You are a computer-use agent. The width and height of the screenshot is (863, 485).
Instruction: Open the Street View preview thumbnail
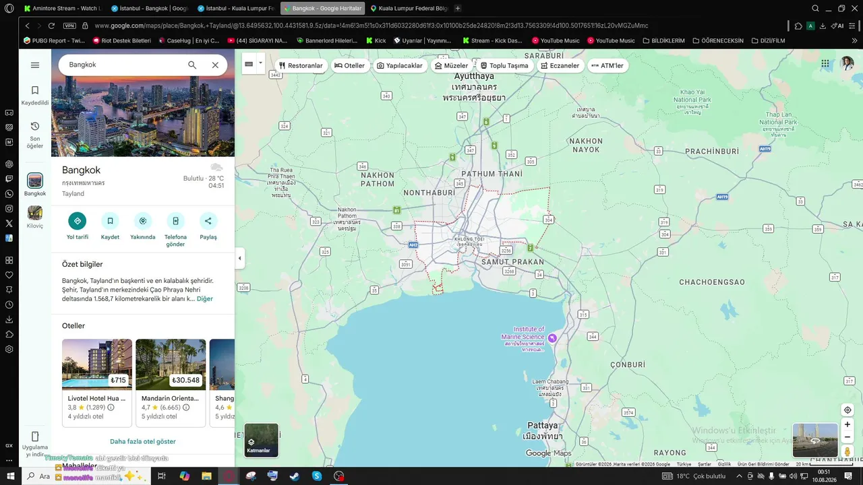coord(815,440)
